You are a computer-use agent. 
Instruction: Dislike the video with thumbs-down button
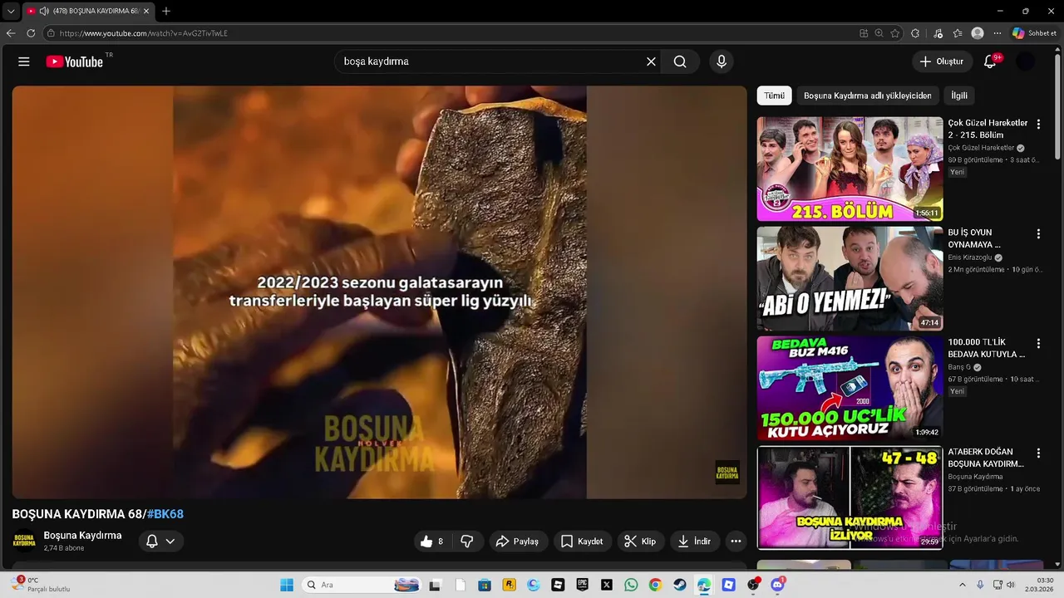pos(467,542)
